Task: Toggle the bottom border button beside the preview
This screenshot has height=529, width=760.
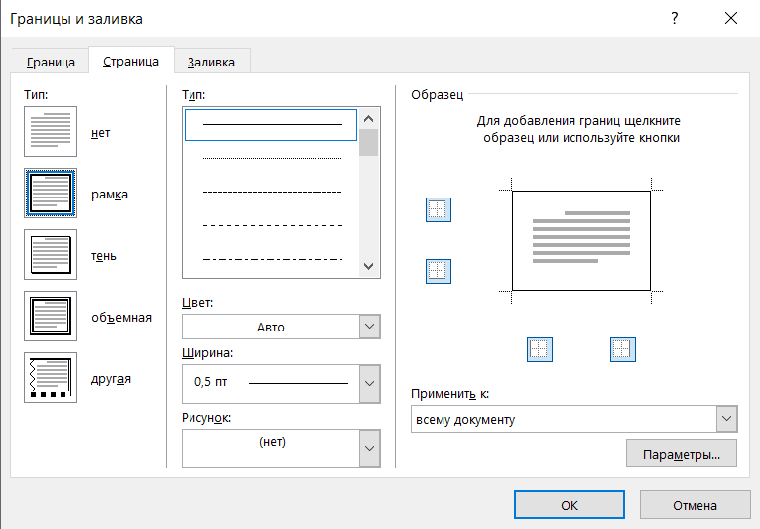Action: click(439, 271)
